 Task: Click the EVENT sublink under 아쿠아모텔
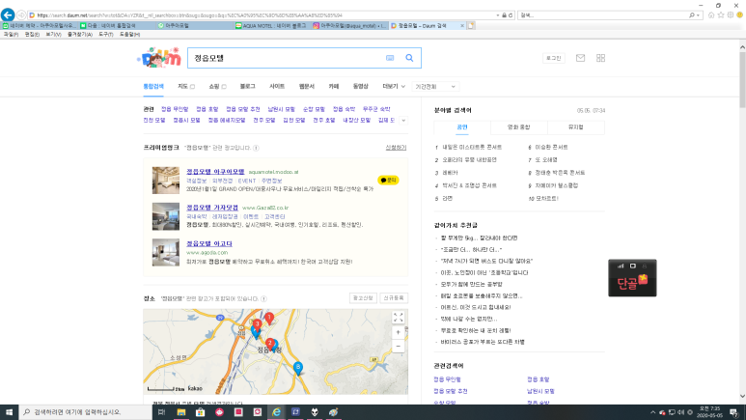click(x=247, y=181)
